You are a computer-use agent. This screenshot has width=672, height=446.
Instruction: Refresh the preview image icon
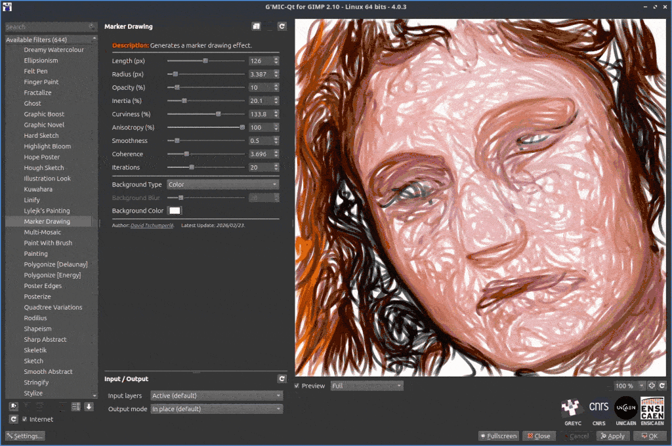662,386
